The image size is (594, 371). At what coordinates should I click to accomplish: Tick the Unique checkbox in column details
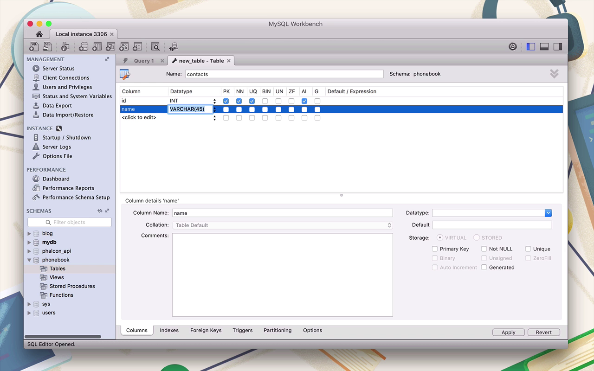tap(528, 249)
